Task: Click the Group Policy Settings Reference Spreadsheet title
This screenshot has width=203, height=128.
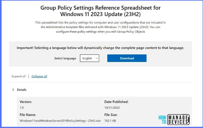Action: coord(100,11)
